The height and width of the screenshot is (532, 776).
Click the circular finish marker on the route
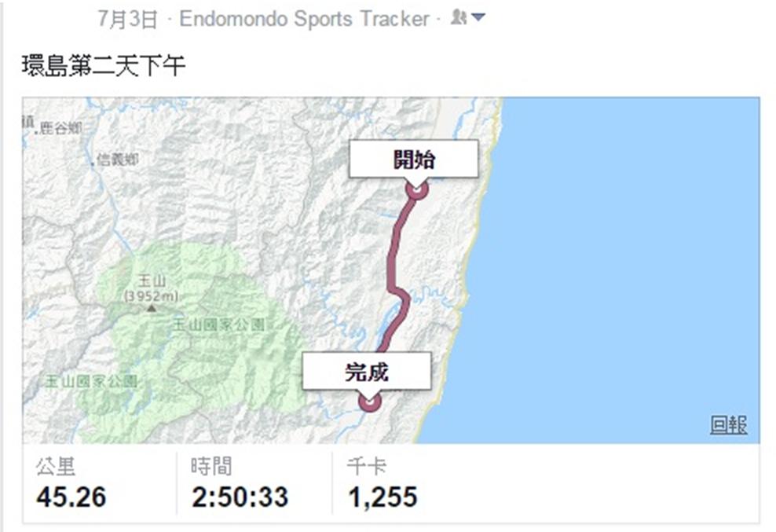[369, 402]
